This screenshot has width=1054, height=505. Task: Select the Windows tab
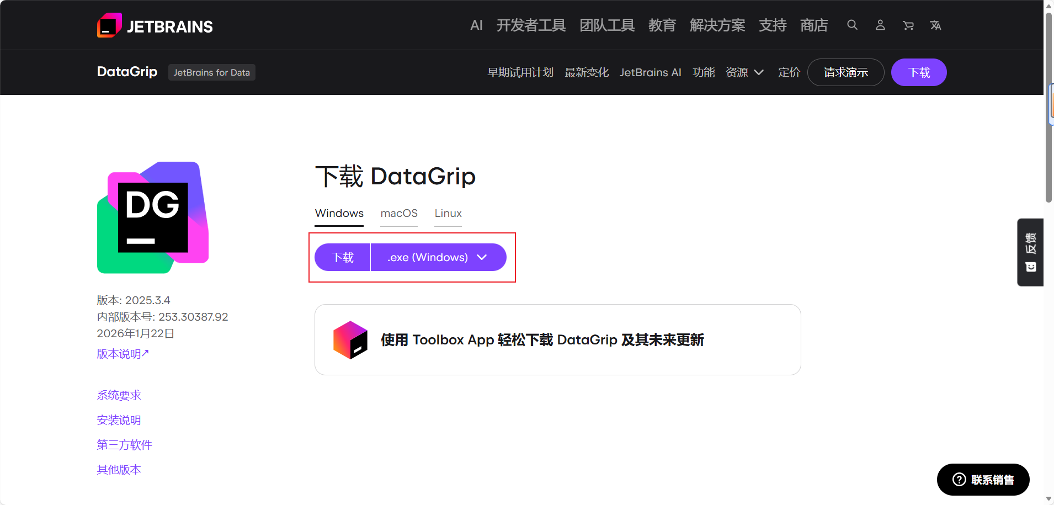339,214
